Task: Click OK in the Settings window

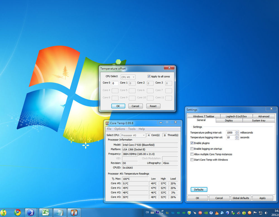Action: [198, 198]
